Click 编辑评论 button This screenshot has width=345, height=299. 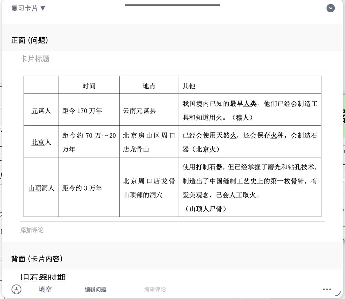(x=155, y=289)
